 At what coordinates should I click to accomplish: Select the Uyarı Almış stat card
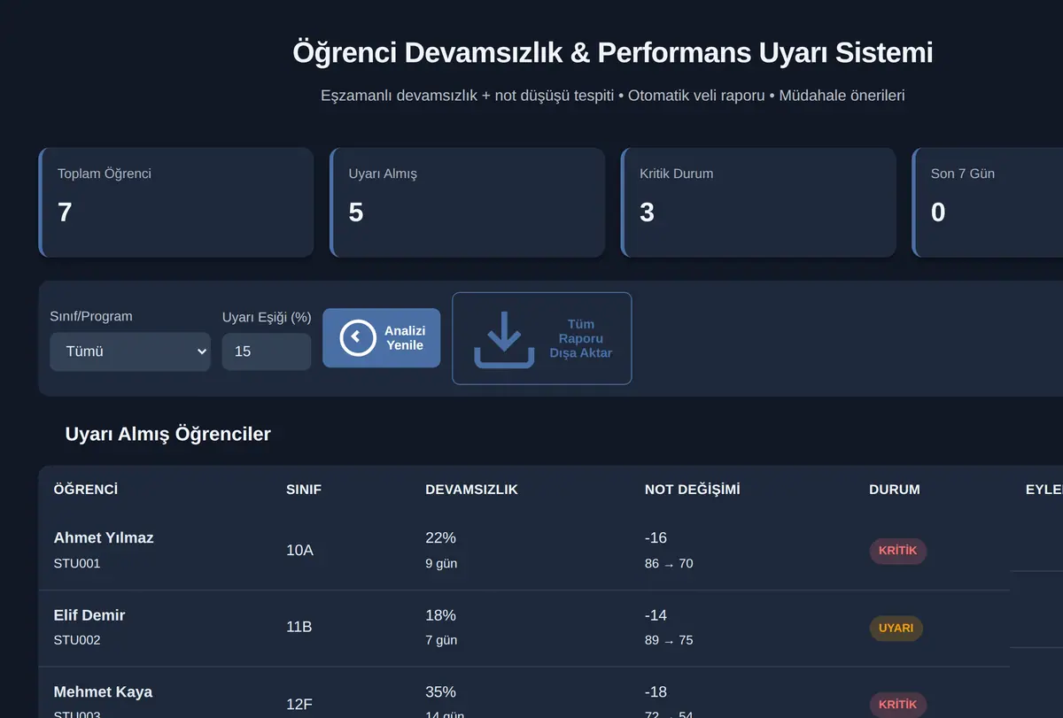pyautogui.click(x=468, y=203)
